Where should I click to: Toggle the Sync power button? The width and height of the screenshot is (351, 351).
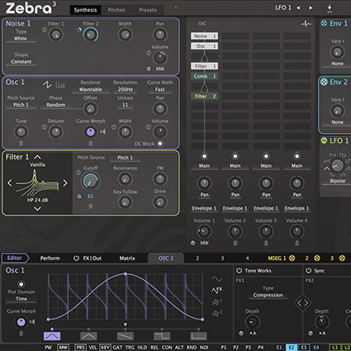(x=308, y=271)
